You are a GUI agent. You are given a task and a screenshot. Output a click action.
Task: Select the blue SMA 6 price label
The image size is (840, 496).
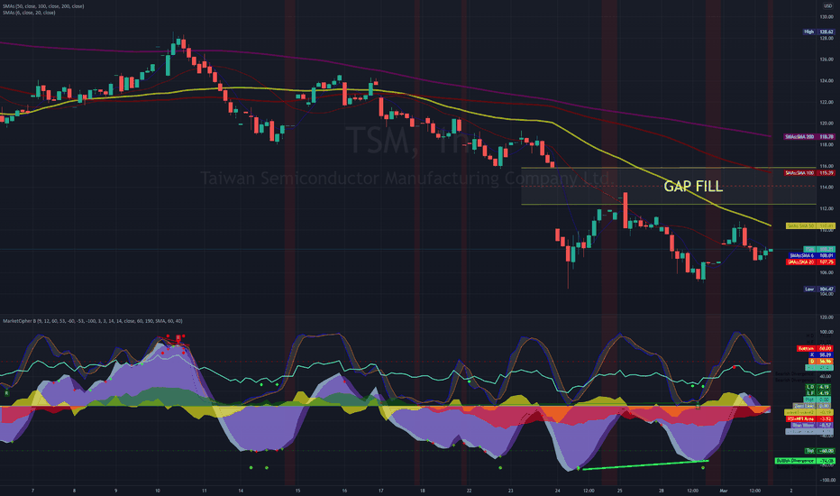tap(811, 256)
